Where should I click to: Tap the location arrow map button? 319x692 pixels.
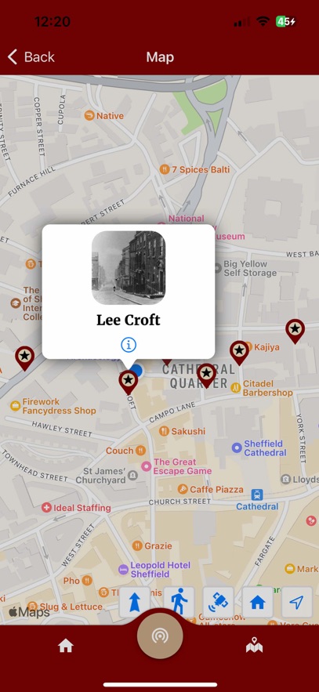pyautogui.click(x=297, y=602)
